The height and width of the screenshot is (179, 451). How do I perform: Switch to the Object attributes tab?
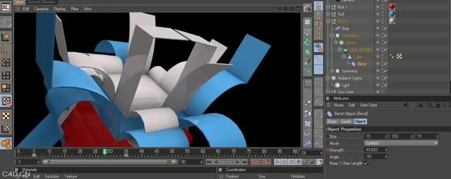tap(360, 121)
